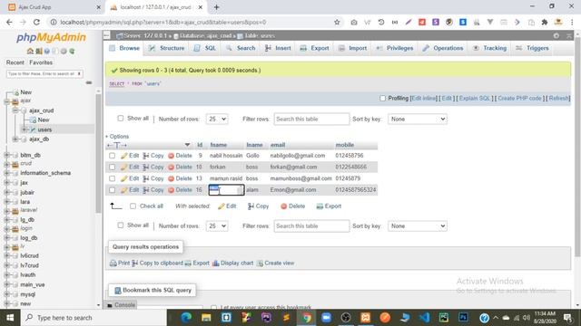Click the Print icon in query results operations
The image size is (581, 326).
point(113,264)
